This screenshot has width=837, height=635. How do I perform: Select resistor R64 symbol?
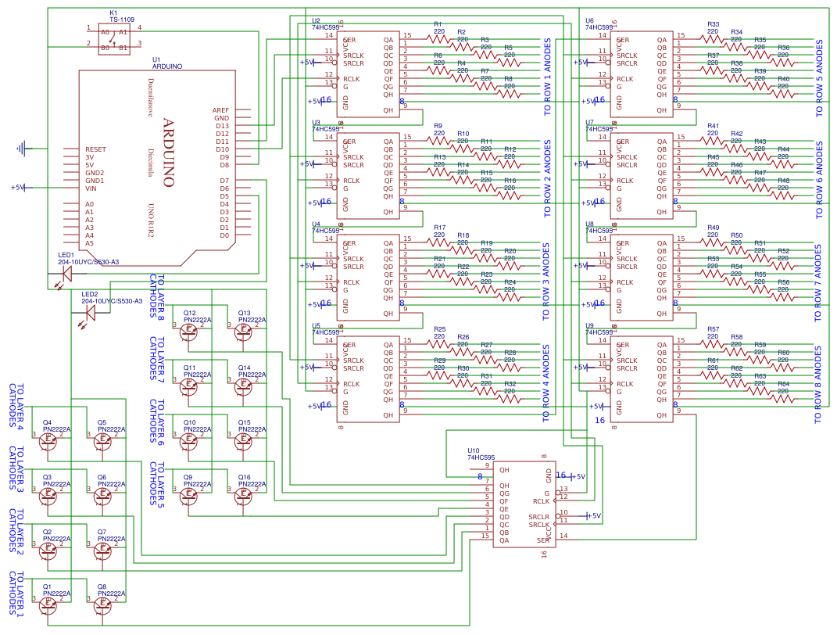click(x=782, y=396)
